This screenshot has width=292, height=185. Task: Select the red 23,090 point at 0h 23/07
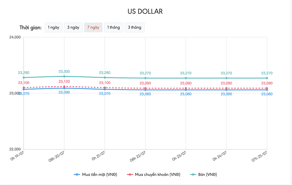tap(186, 88)
